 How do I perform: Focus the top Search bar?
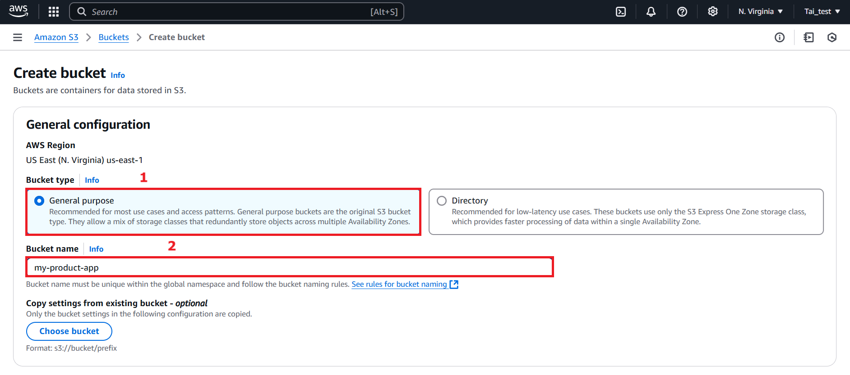click(236, 12)
